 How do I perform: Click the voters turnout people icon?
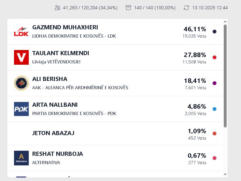[57, 8]
